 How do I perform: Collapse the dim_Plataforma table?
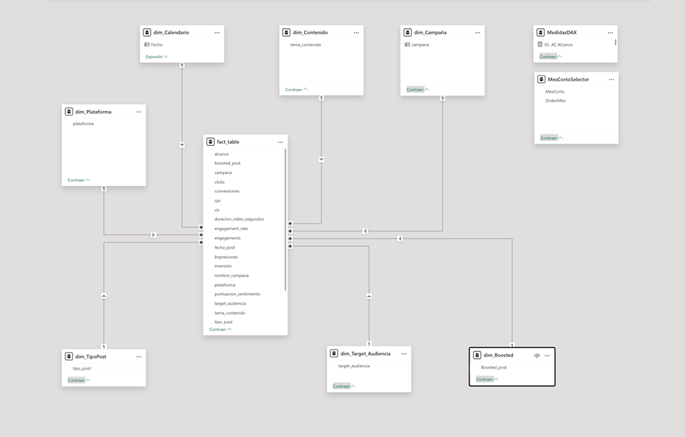[79, 180]
